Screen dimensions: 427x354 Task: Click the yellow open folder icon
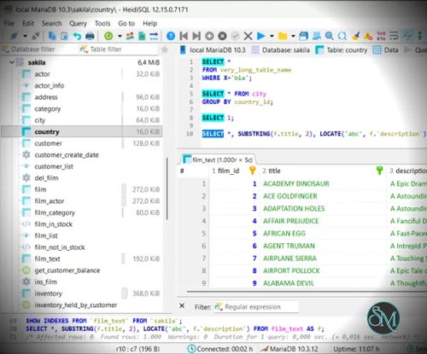tap(283, 36)
